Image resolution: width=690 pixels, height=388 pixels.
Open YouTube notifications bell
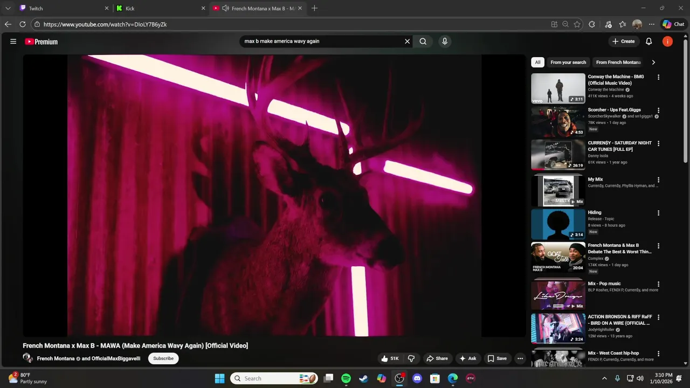[649, 41]
